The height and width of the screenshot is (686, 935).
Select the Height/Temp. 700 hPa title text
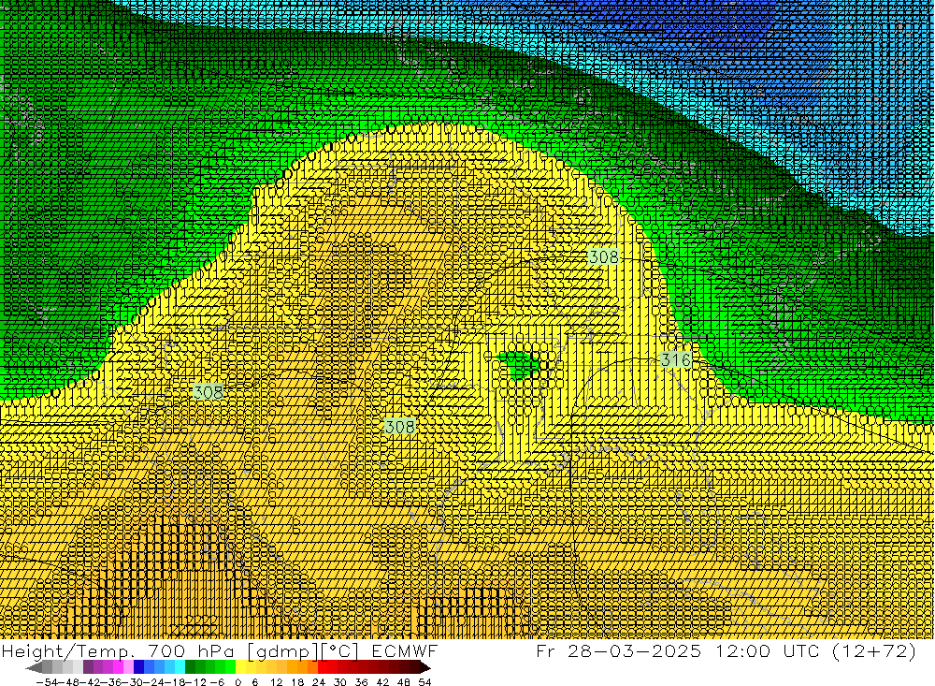tap(119, 650)
